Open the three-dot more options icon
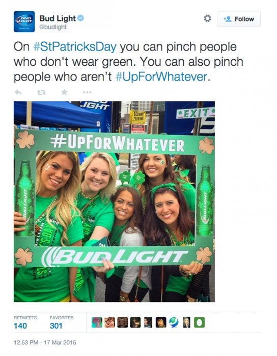Image resolution: width=277 pixels, height=356 pixels. [87, 92]
